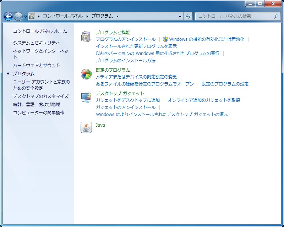The height and width of the screenshot is (227, 284).
Task: Click ガジェットのアンインストール link
Action: (126, 107)
